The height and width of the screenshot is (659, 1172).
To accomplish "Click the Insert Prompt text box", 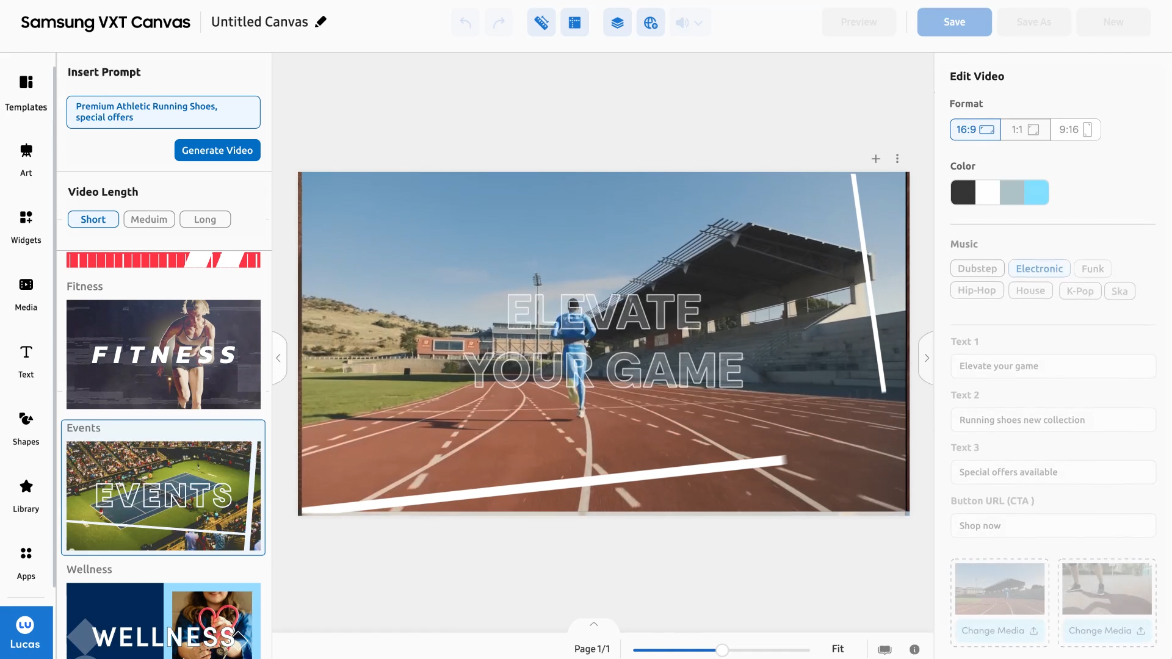I will tap(164, 112).
